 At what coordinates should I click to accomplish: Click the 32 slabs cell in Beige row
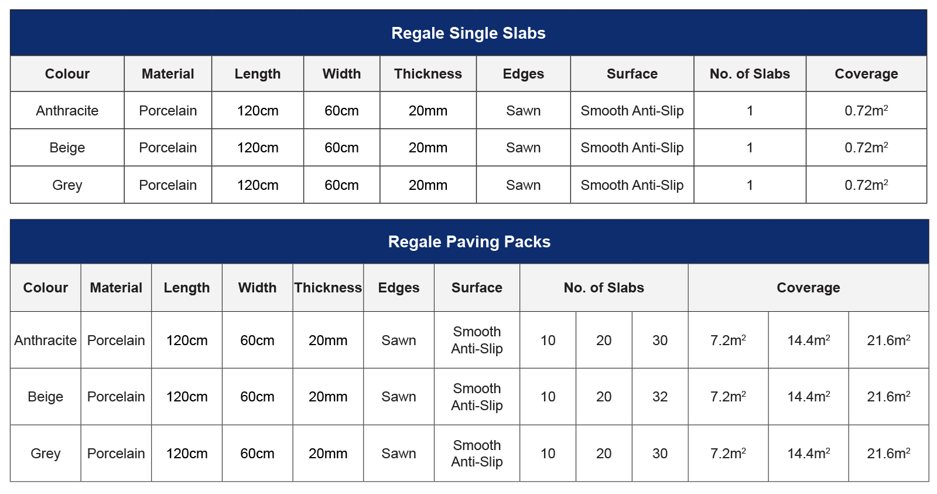[660, 397]
